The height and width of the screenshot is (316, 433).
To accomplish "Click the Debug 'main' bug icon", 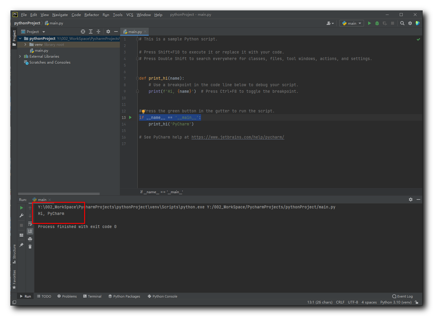I will click(x=377, y=23).
